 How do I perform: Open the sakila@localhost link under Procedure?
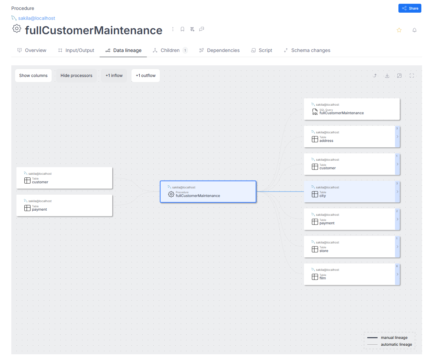tap(36, 18)
